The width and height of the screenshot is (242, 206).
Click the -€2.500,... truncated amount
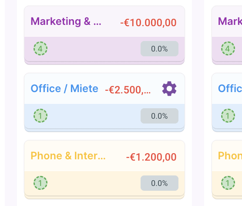point(128,90)
